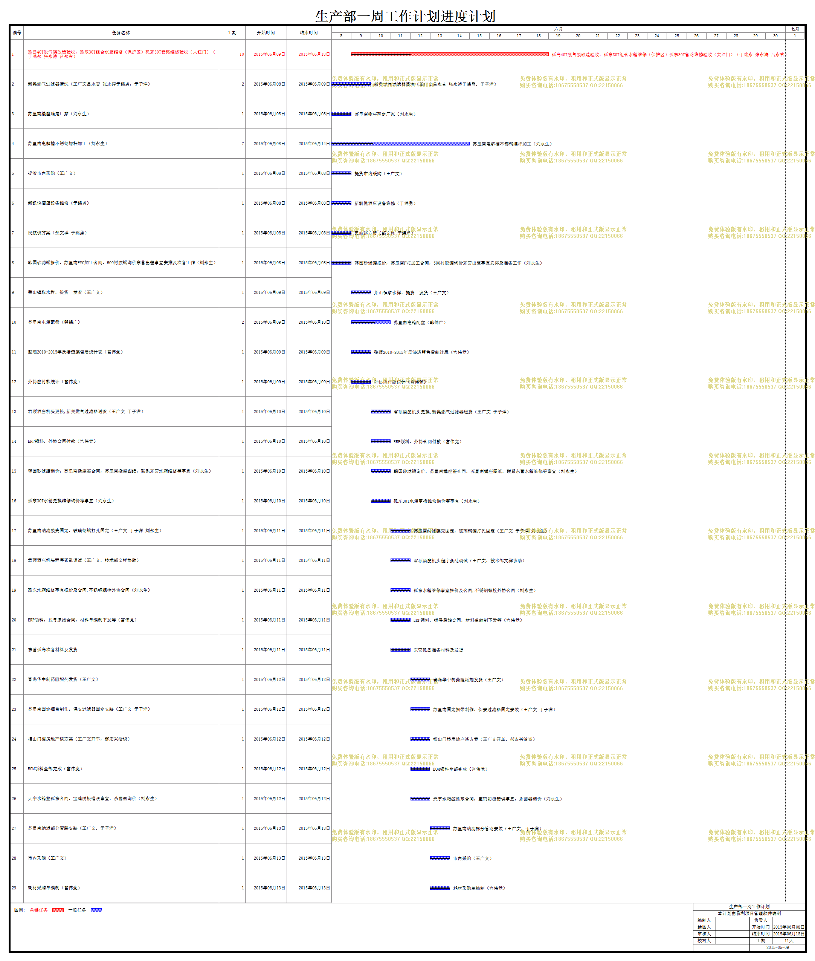The height and width of the screenshot is (961, 815).
Task: Click row number 29 in the 编号 column
Action: point(14,888)
